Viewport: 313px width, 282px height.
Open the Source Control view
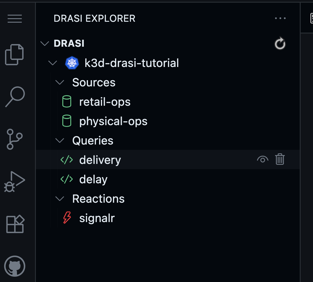pos(15,139)
